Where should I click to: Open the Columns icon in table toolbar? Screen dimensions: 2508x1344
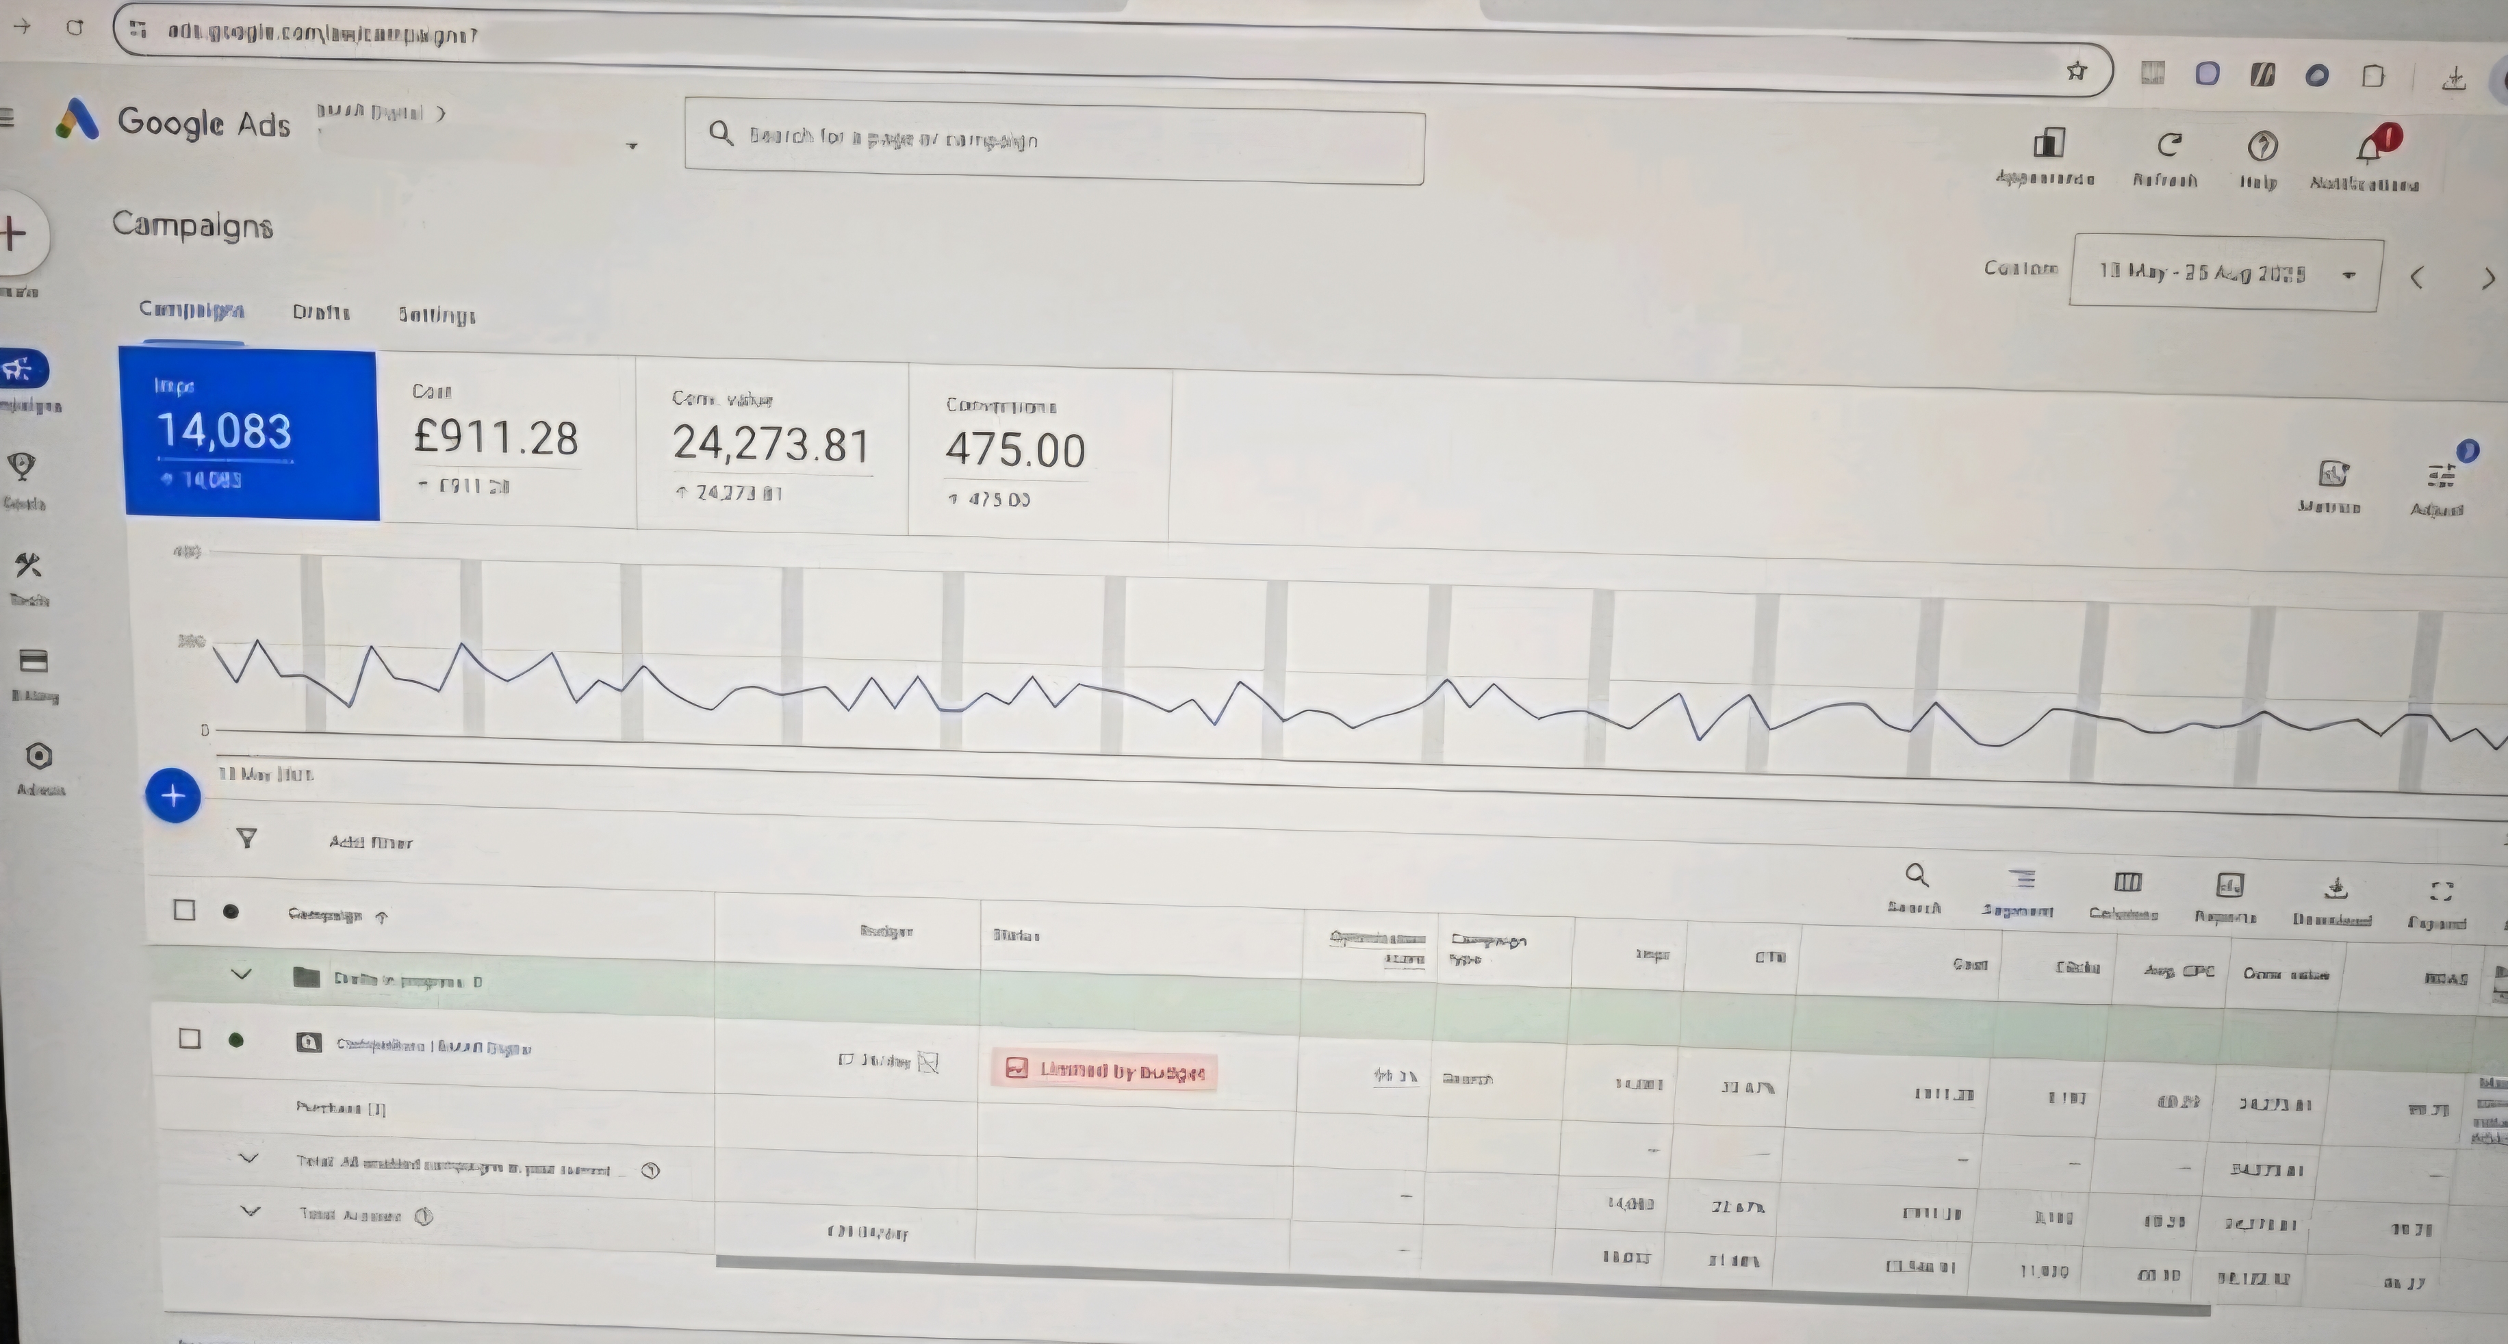coord(2127,883)
